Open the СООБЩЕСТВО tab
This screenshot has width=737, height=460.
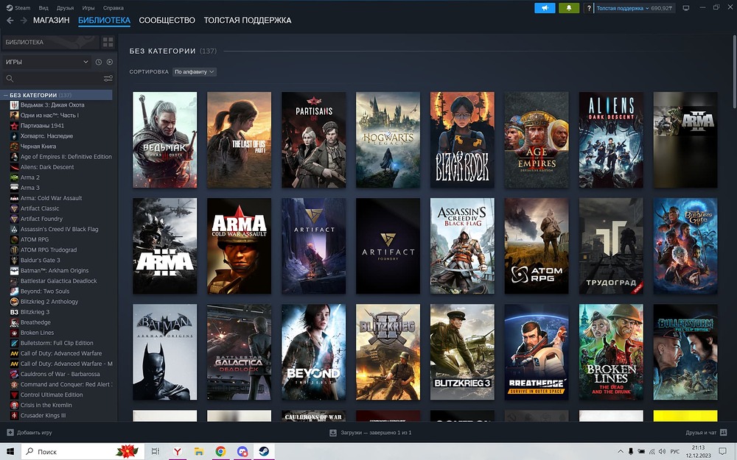(x=167, y=20)
